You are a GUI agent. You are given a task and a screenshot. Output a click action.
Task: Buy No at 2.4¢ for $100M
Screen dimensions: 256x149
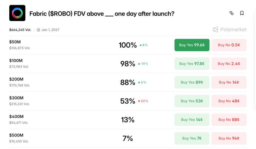pos(229,64)
